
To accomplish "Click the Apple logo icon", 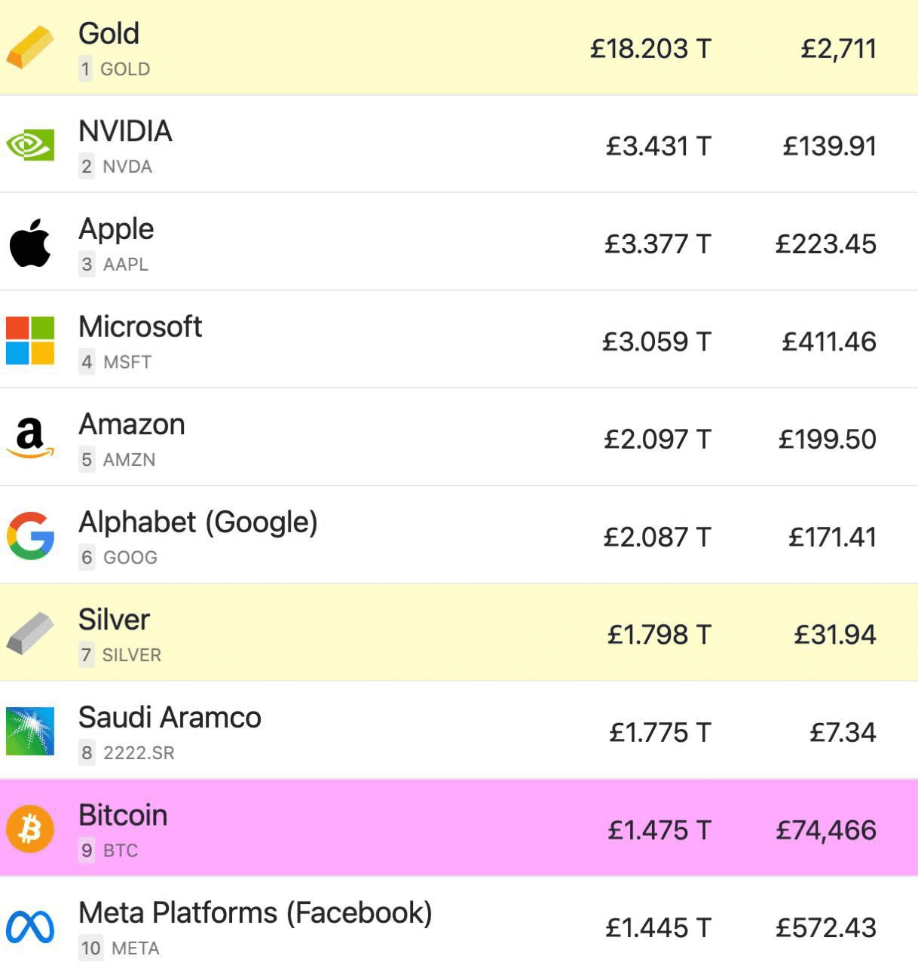I will click(30, 243).
